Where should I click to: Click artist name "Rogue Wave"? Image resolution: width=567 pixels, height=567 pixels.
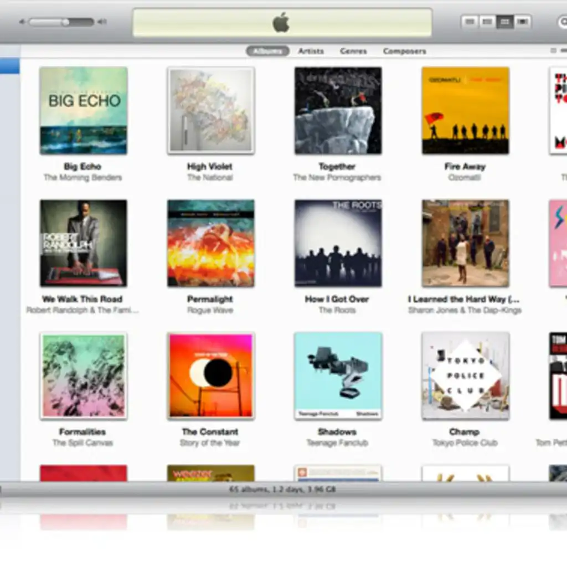[210, 310]
